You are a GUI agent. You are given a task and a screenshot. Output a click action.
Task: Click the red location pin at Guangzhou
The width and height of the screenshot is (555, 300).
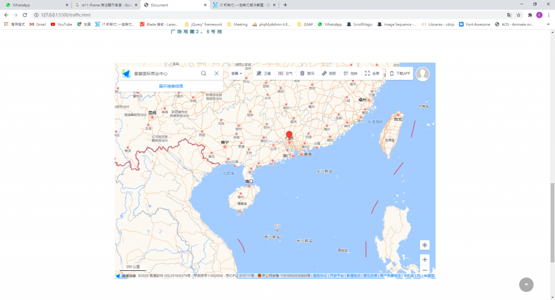(x=289, y=135)
